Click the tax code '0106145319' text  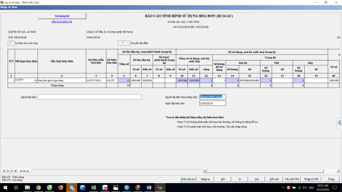point(93,37)
